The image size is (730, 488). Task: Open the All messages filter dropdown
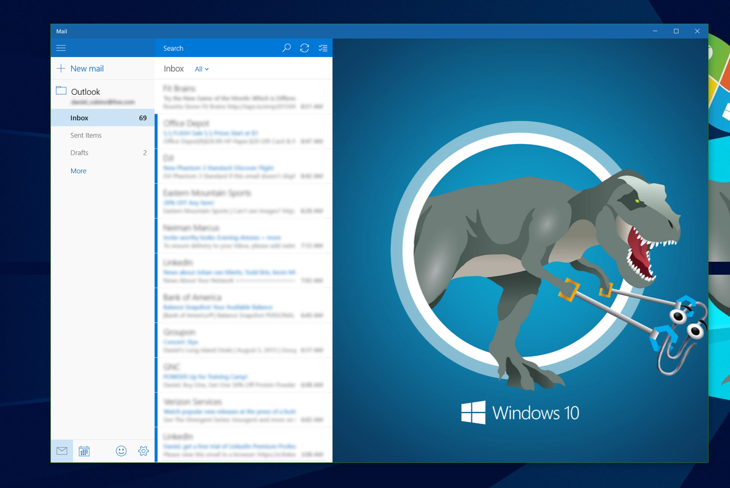click(x=201, y=69)
